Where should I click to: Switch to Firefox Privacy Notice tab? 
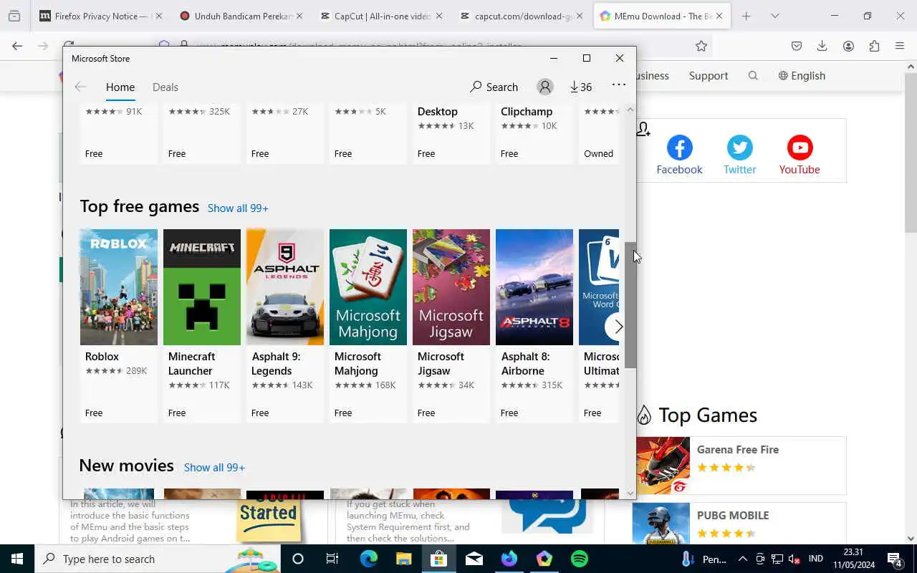click(x=101, y=16)
